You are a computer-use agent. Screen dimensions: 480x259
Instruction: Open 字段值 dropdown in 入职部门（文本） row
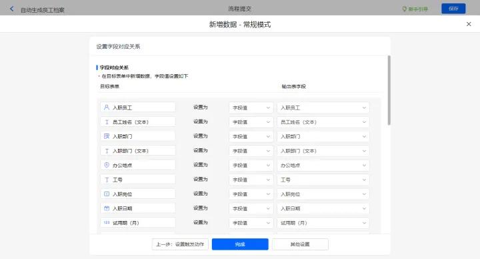pyautogui.click(x=251, y=151)
